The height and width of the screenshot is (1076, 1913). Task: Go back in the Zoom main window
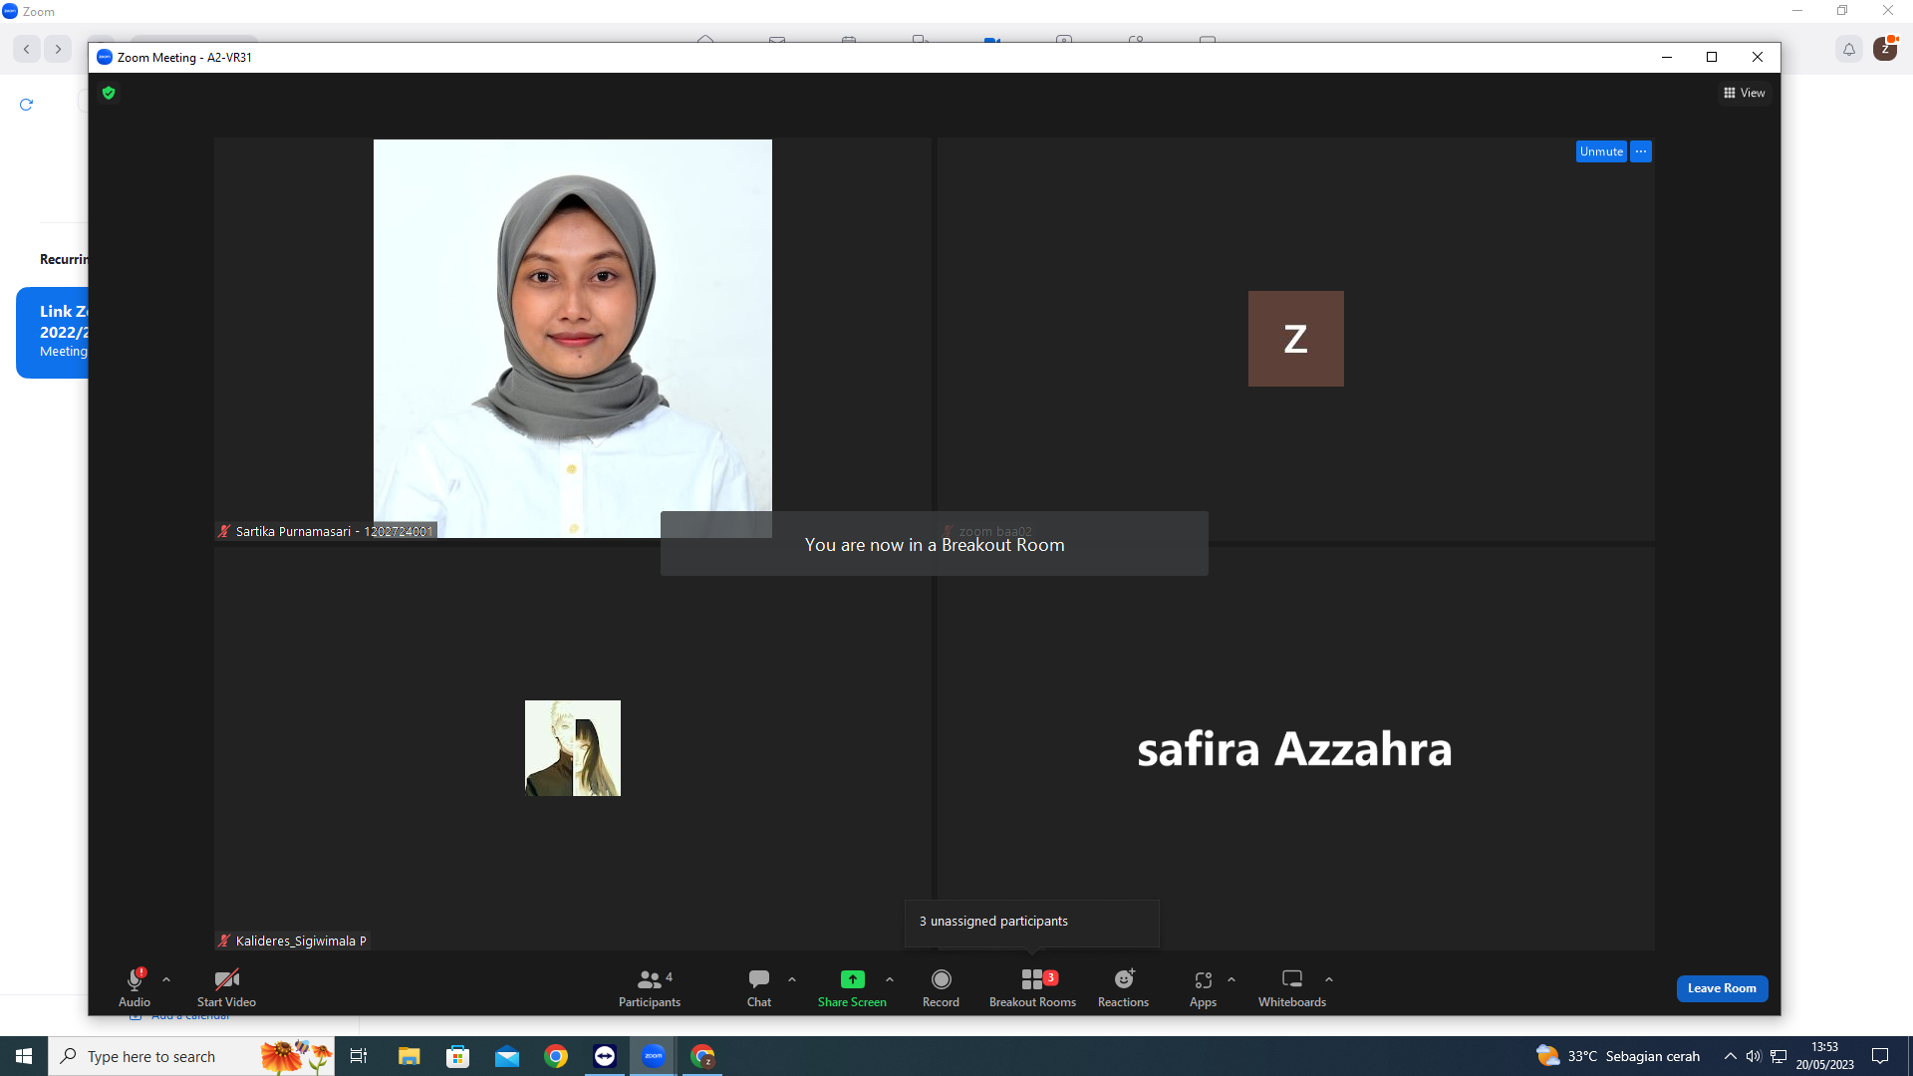coord(27,49)
